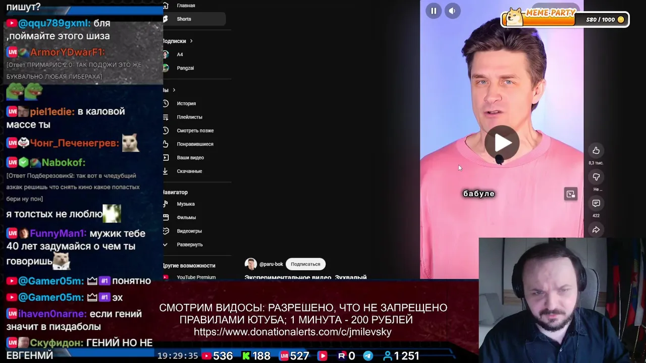Open Смотреть позже list
The image size is (646, 363).
click(194, 131)
